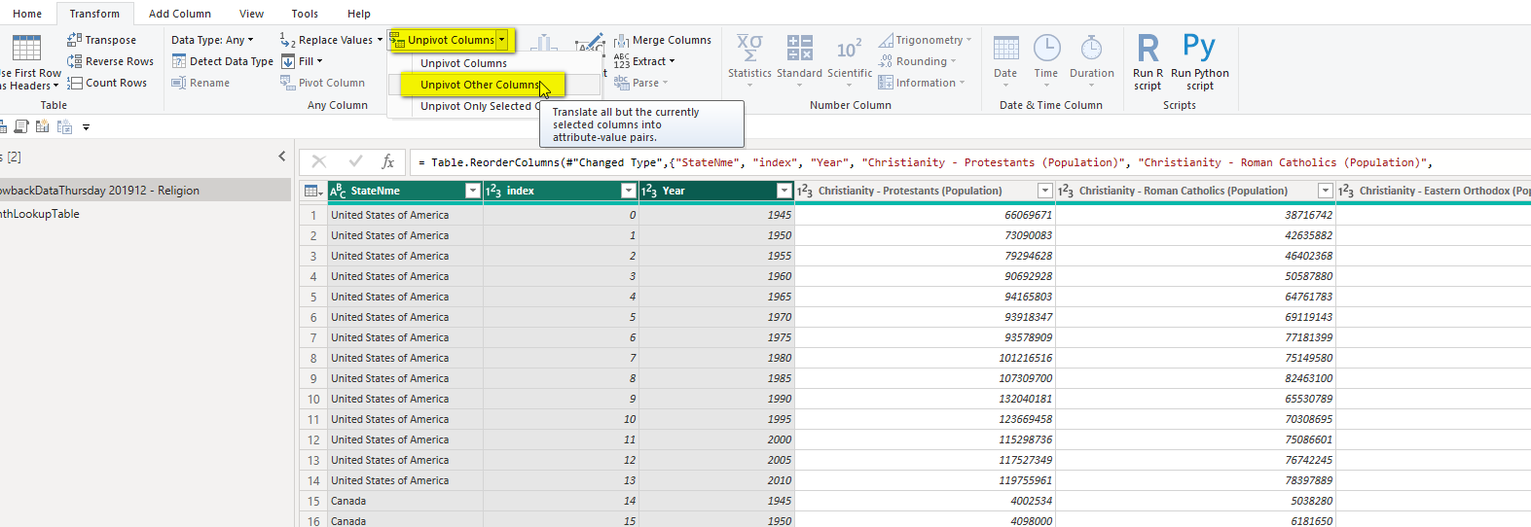This screenshot has height=527, width=1531.
Task: Confirm the formula with the checkmark
Action: click(x=355, y=161)
